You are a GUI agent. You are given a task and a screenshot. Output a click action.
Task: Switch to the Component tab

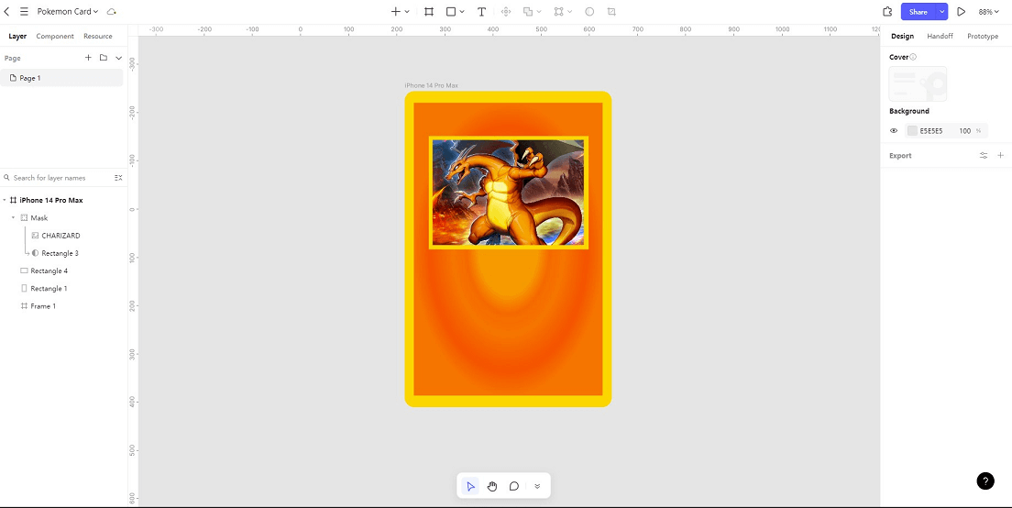click(x=55, y=36)
